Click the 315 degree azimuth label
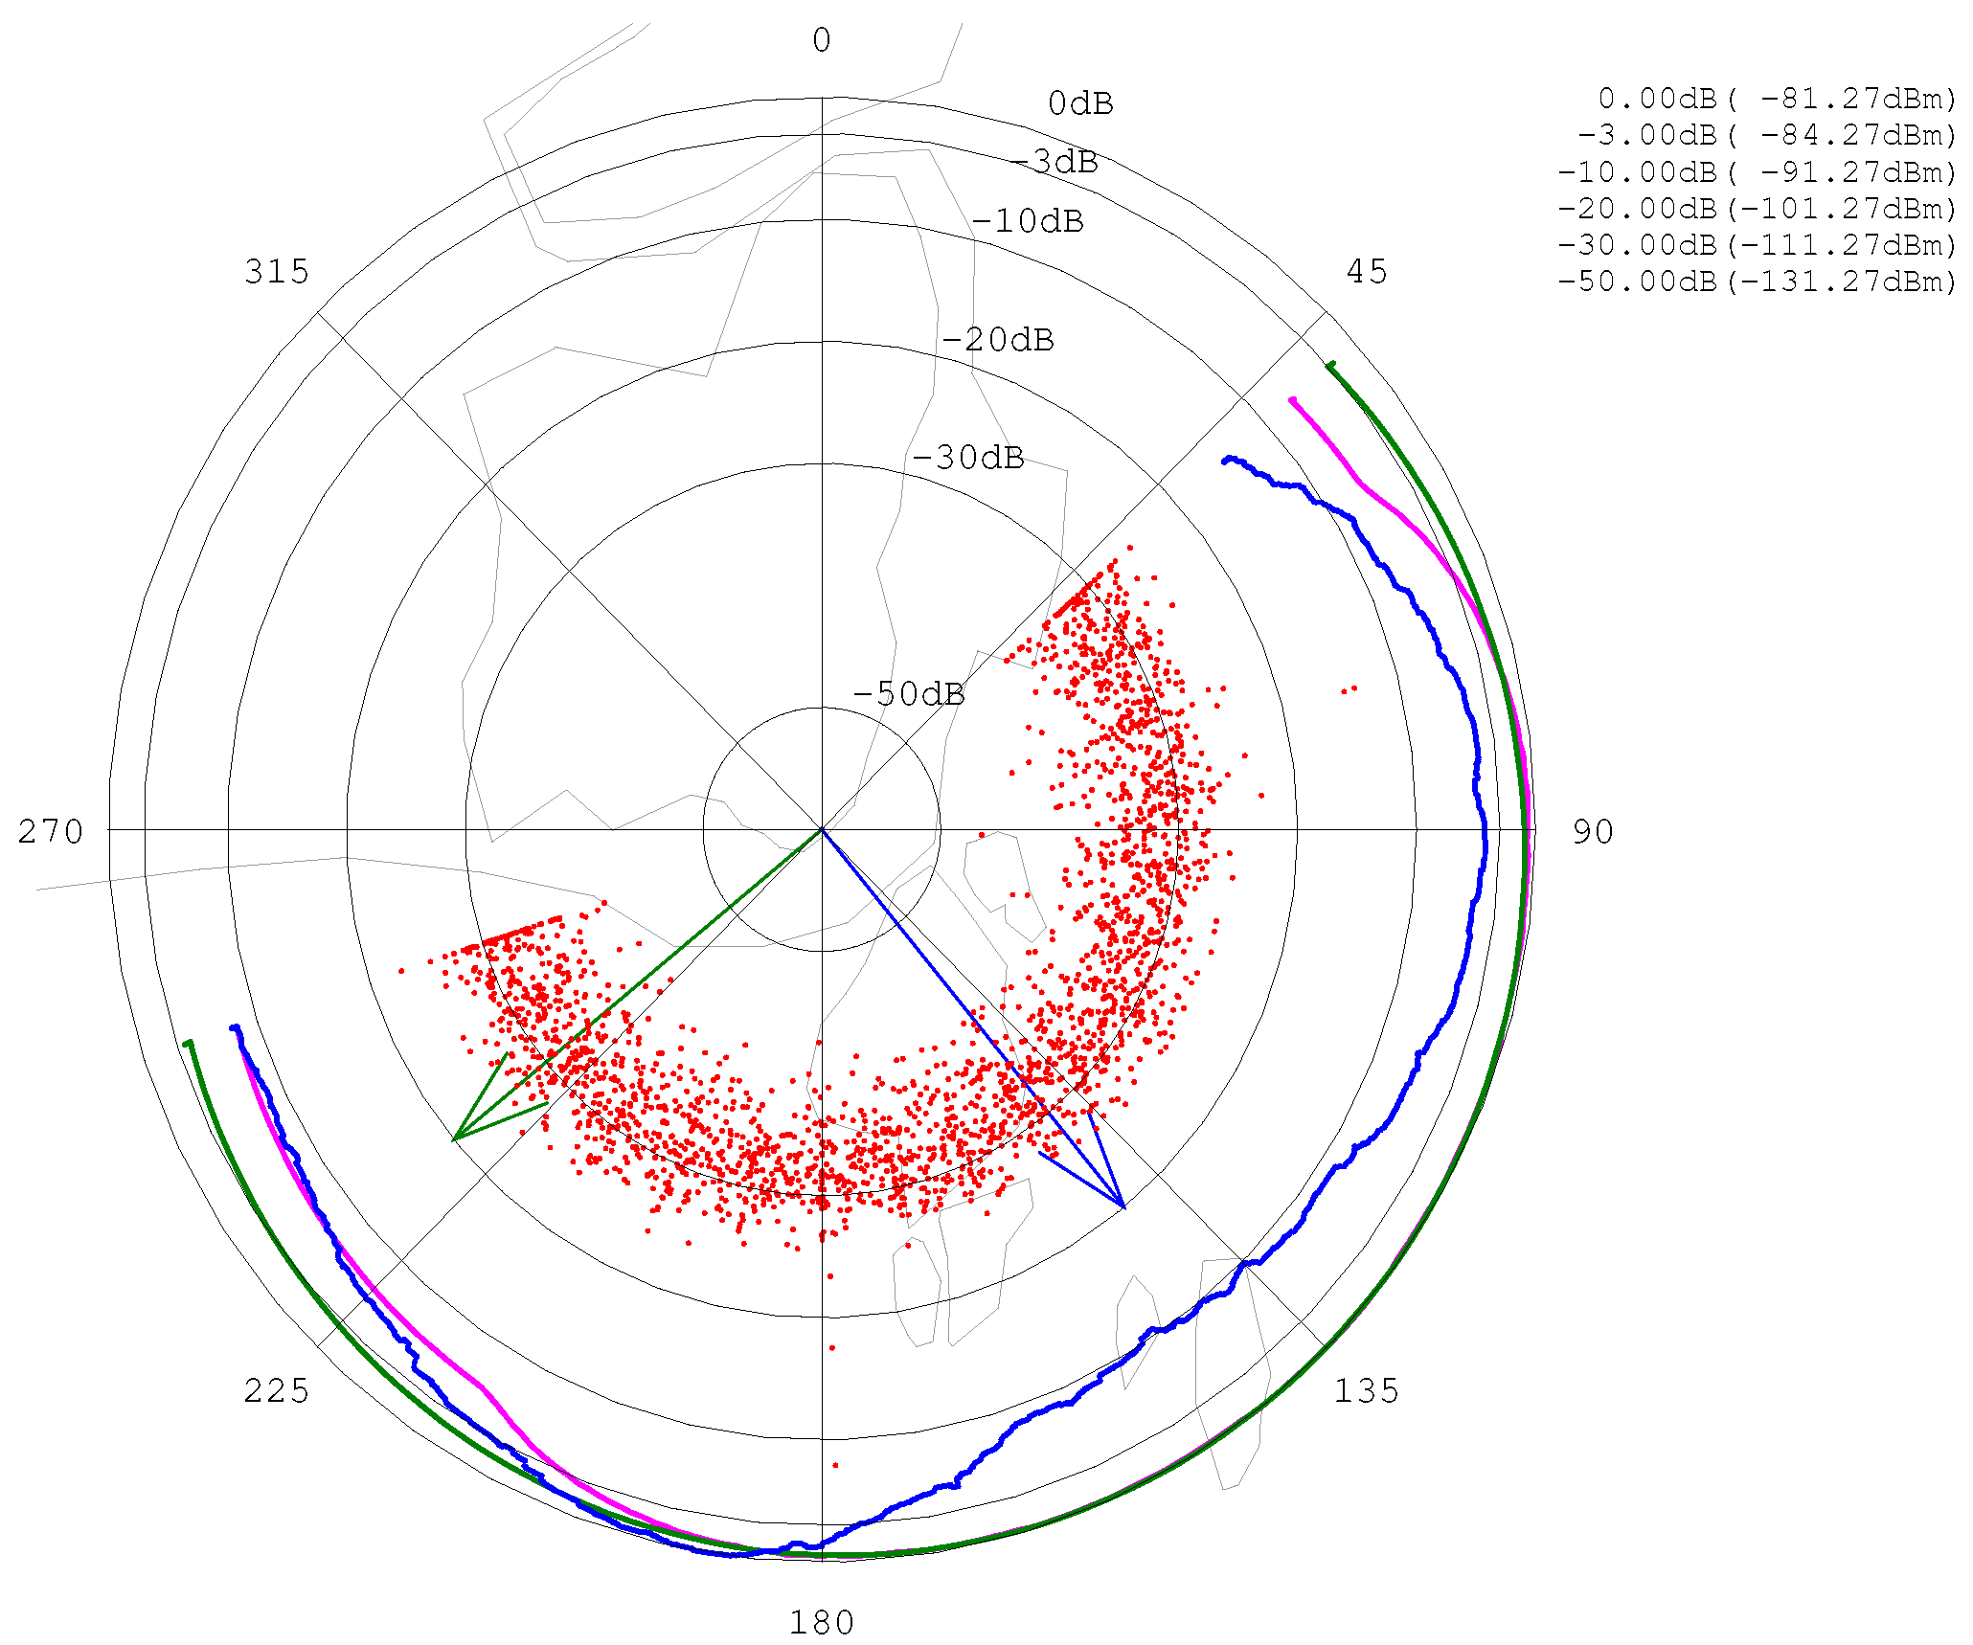Image resolution: width=1973 pixels, height=1645 pixels. [x=277, y=272]
